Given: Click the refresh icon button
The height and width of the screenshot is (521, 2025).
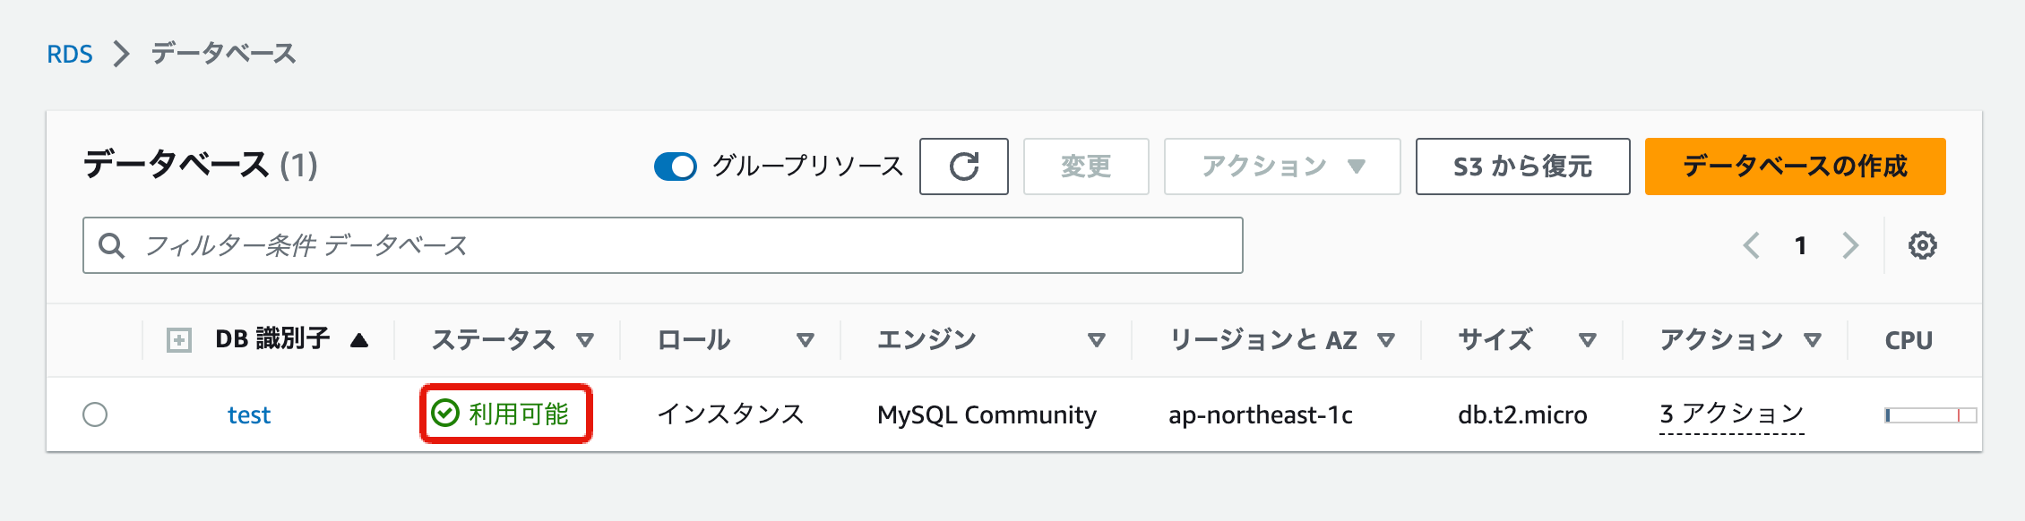Looking at the screenshot, I should [x=963, y=167].
